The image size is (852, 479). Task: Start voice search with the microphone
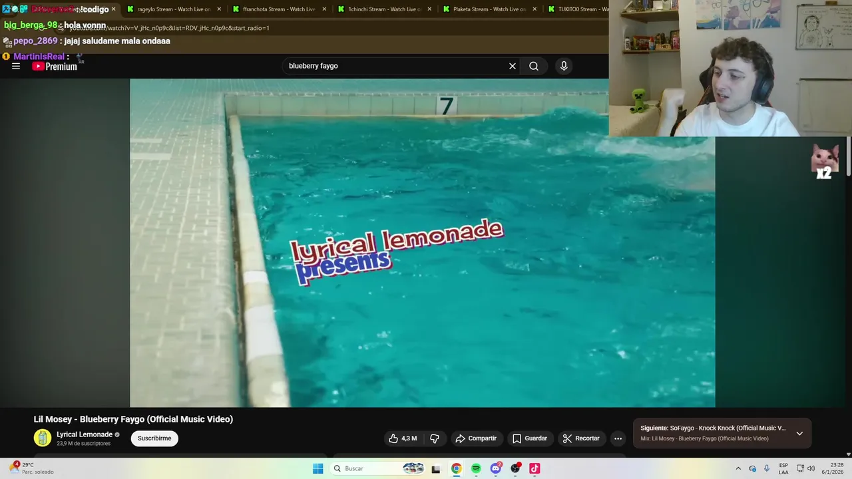point(564,66)
